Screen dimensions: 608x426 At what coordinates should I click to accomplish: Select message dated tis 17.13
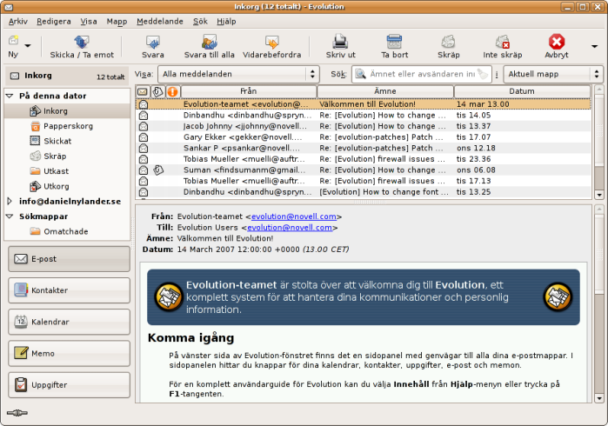tap(364, 181)
